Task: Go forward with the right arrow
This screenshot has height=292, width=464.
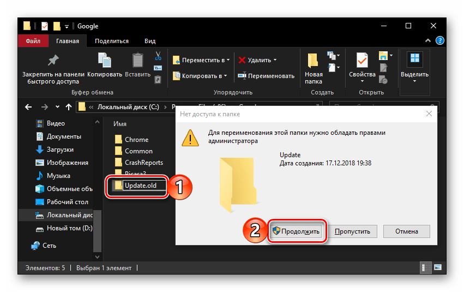Action: click(44, 107)
